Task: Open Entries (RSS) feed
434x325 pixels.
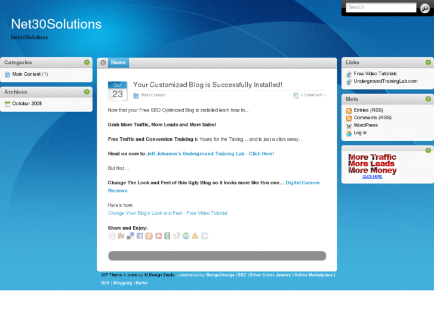Action: [x=368, y=110]
